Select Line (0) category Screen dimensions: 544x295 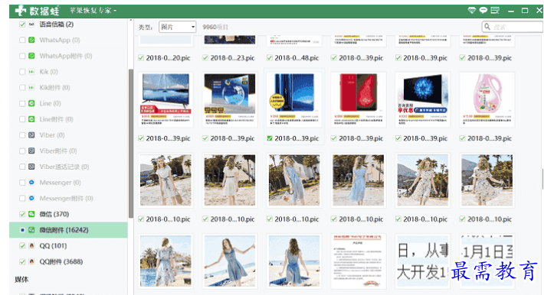point(50,103)
